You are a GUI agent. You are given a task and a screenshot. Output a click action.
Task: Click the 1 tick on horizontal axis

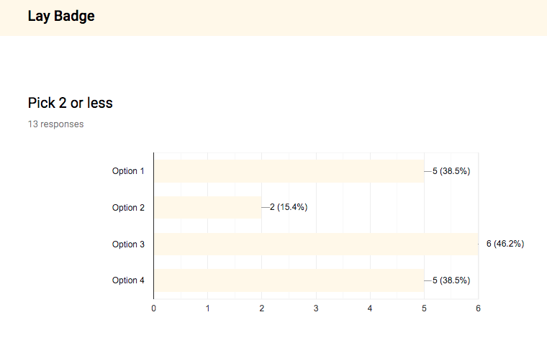pos(207,308)
